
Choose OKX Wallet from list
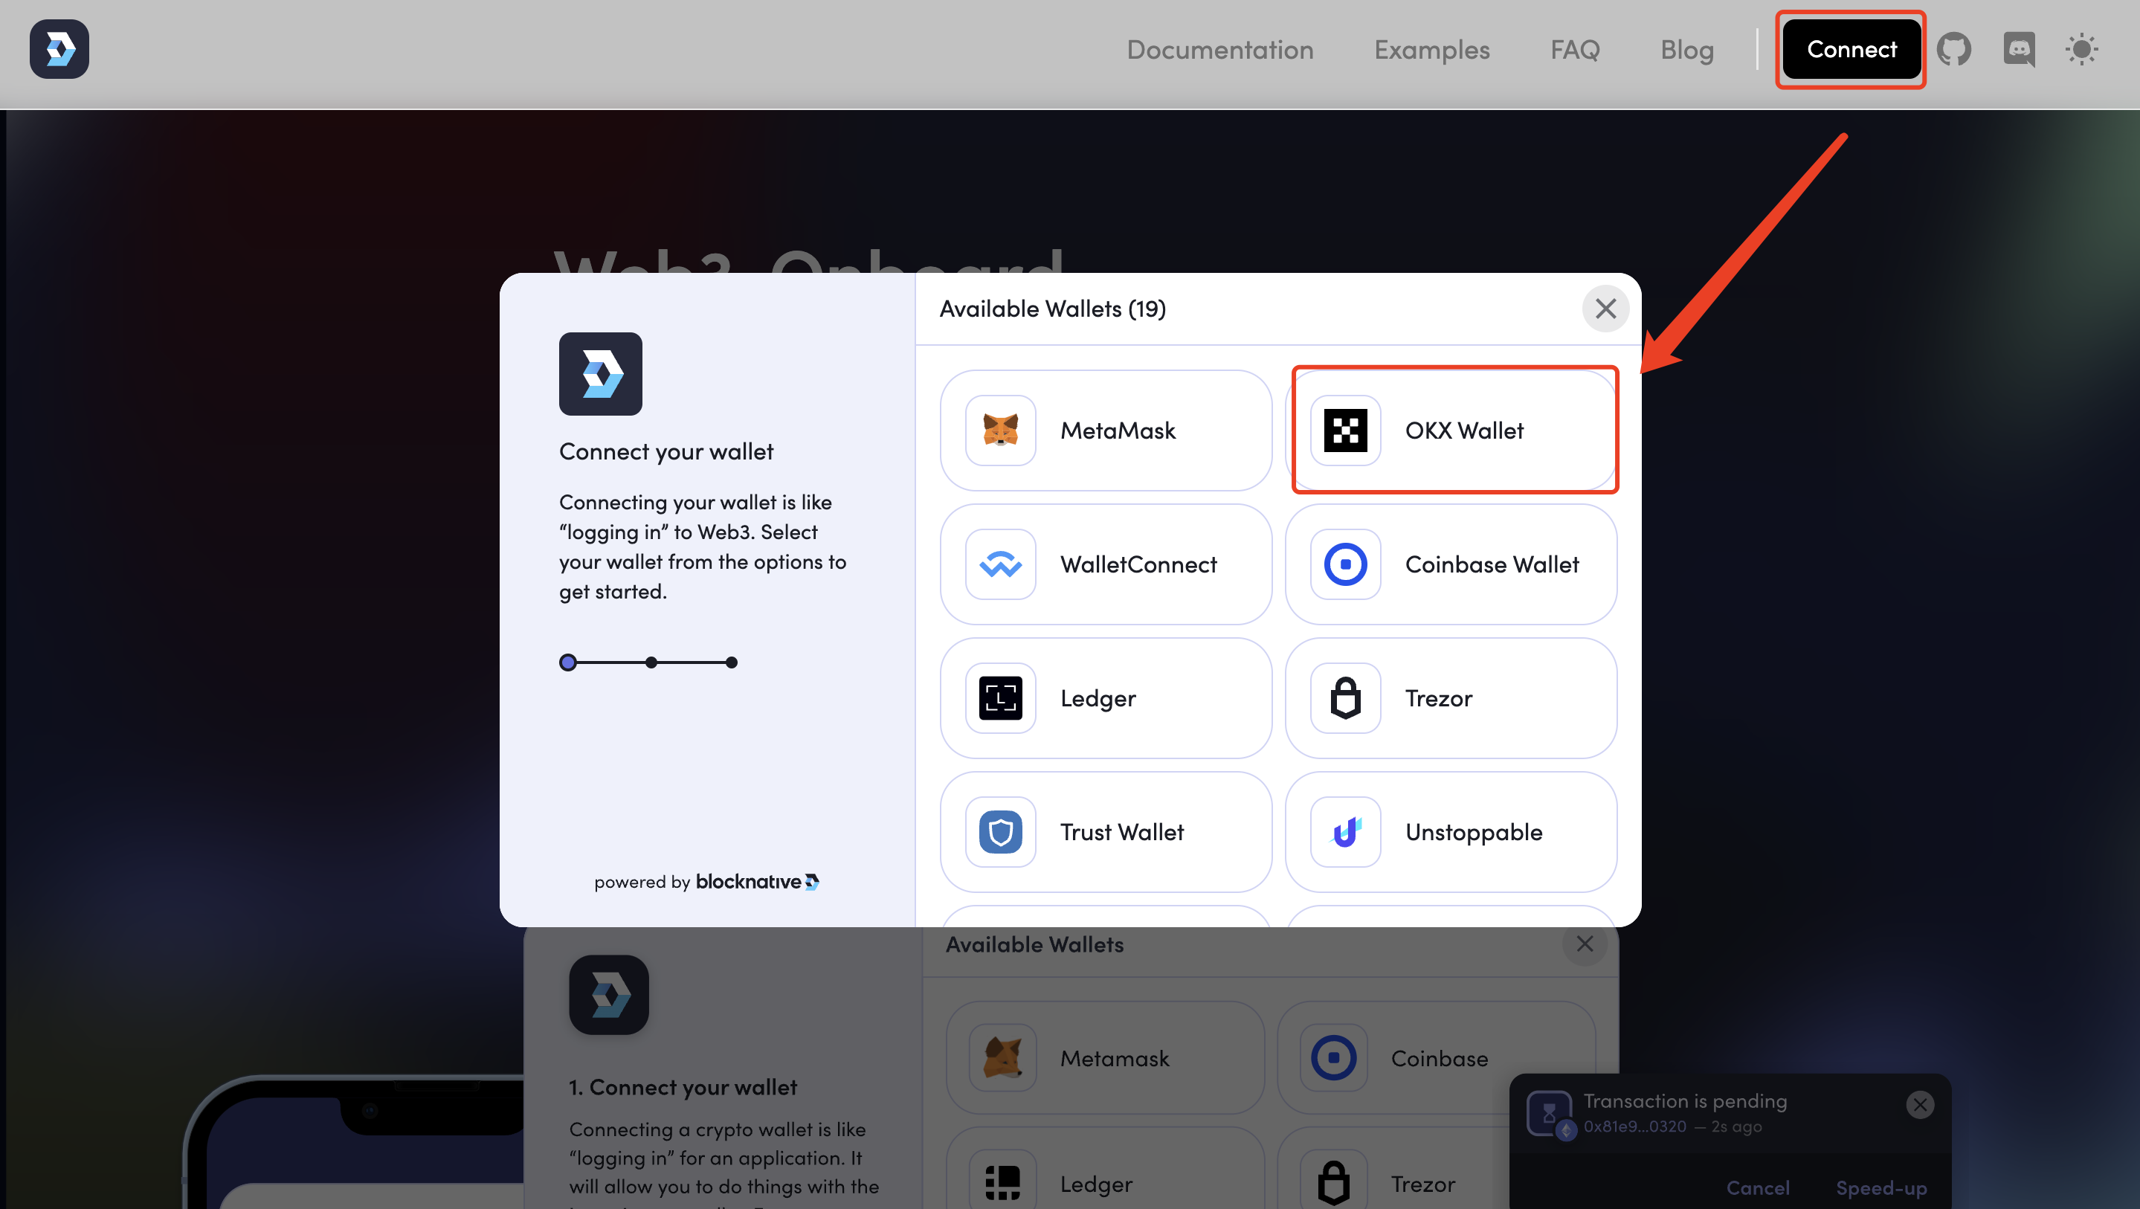tap(1452, 431)
